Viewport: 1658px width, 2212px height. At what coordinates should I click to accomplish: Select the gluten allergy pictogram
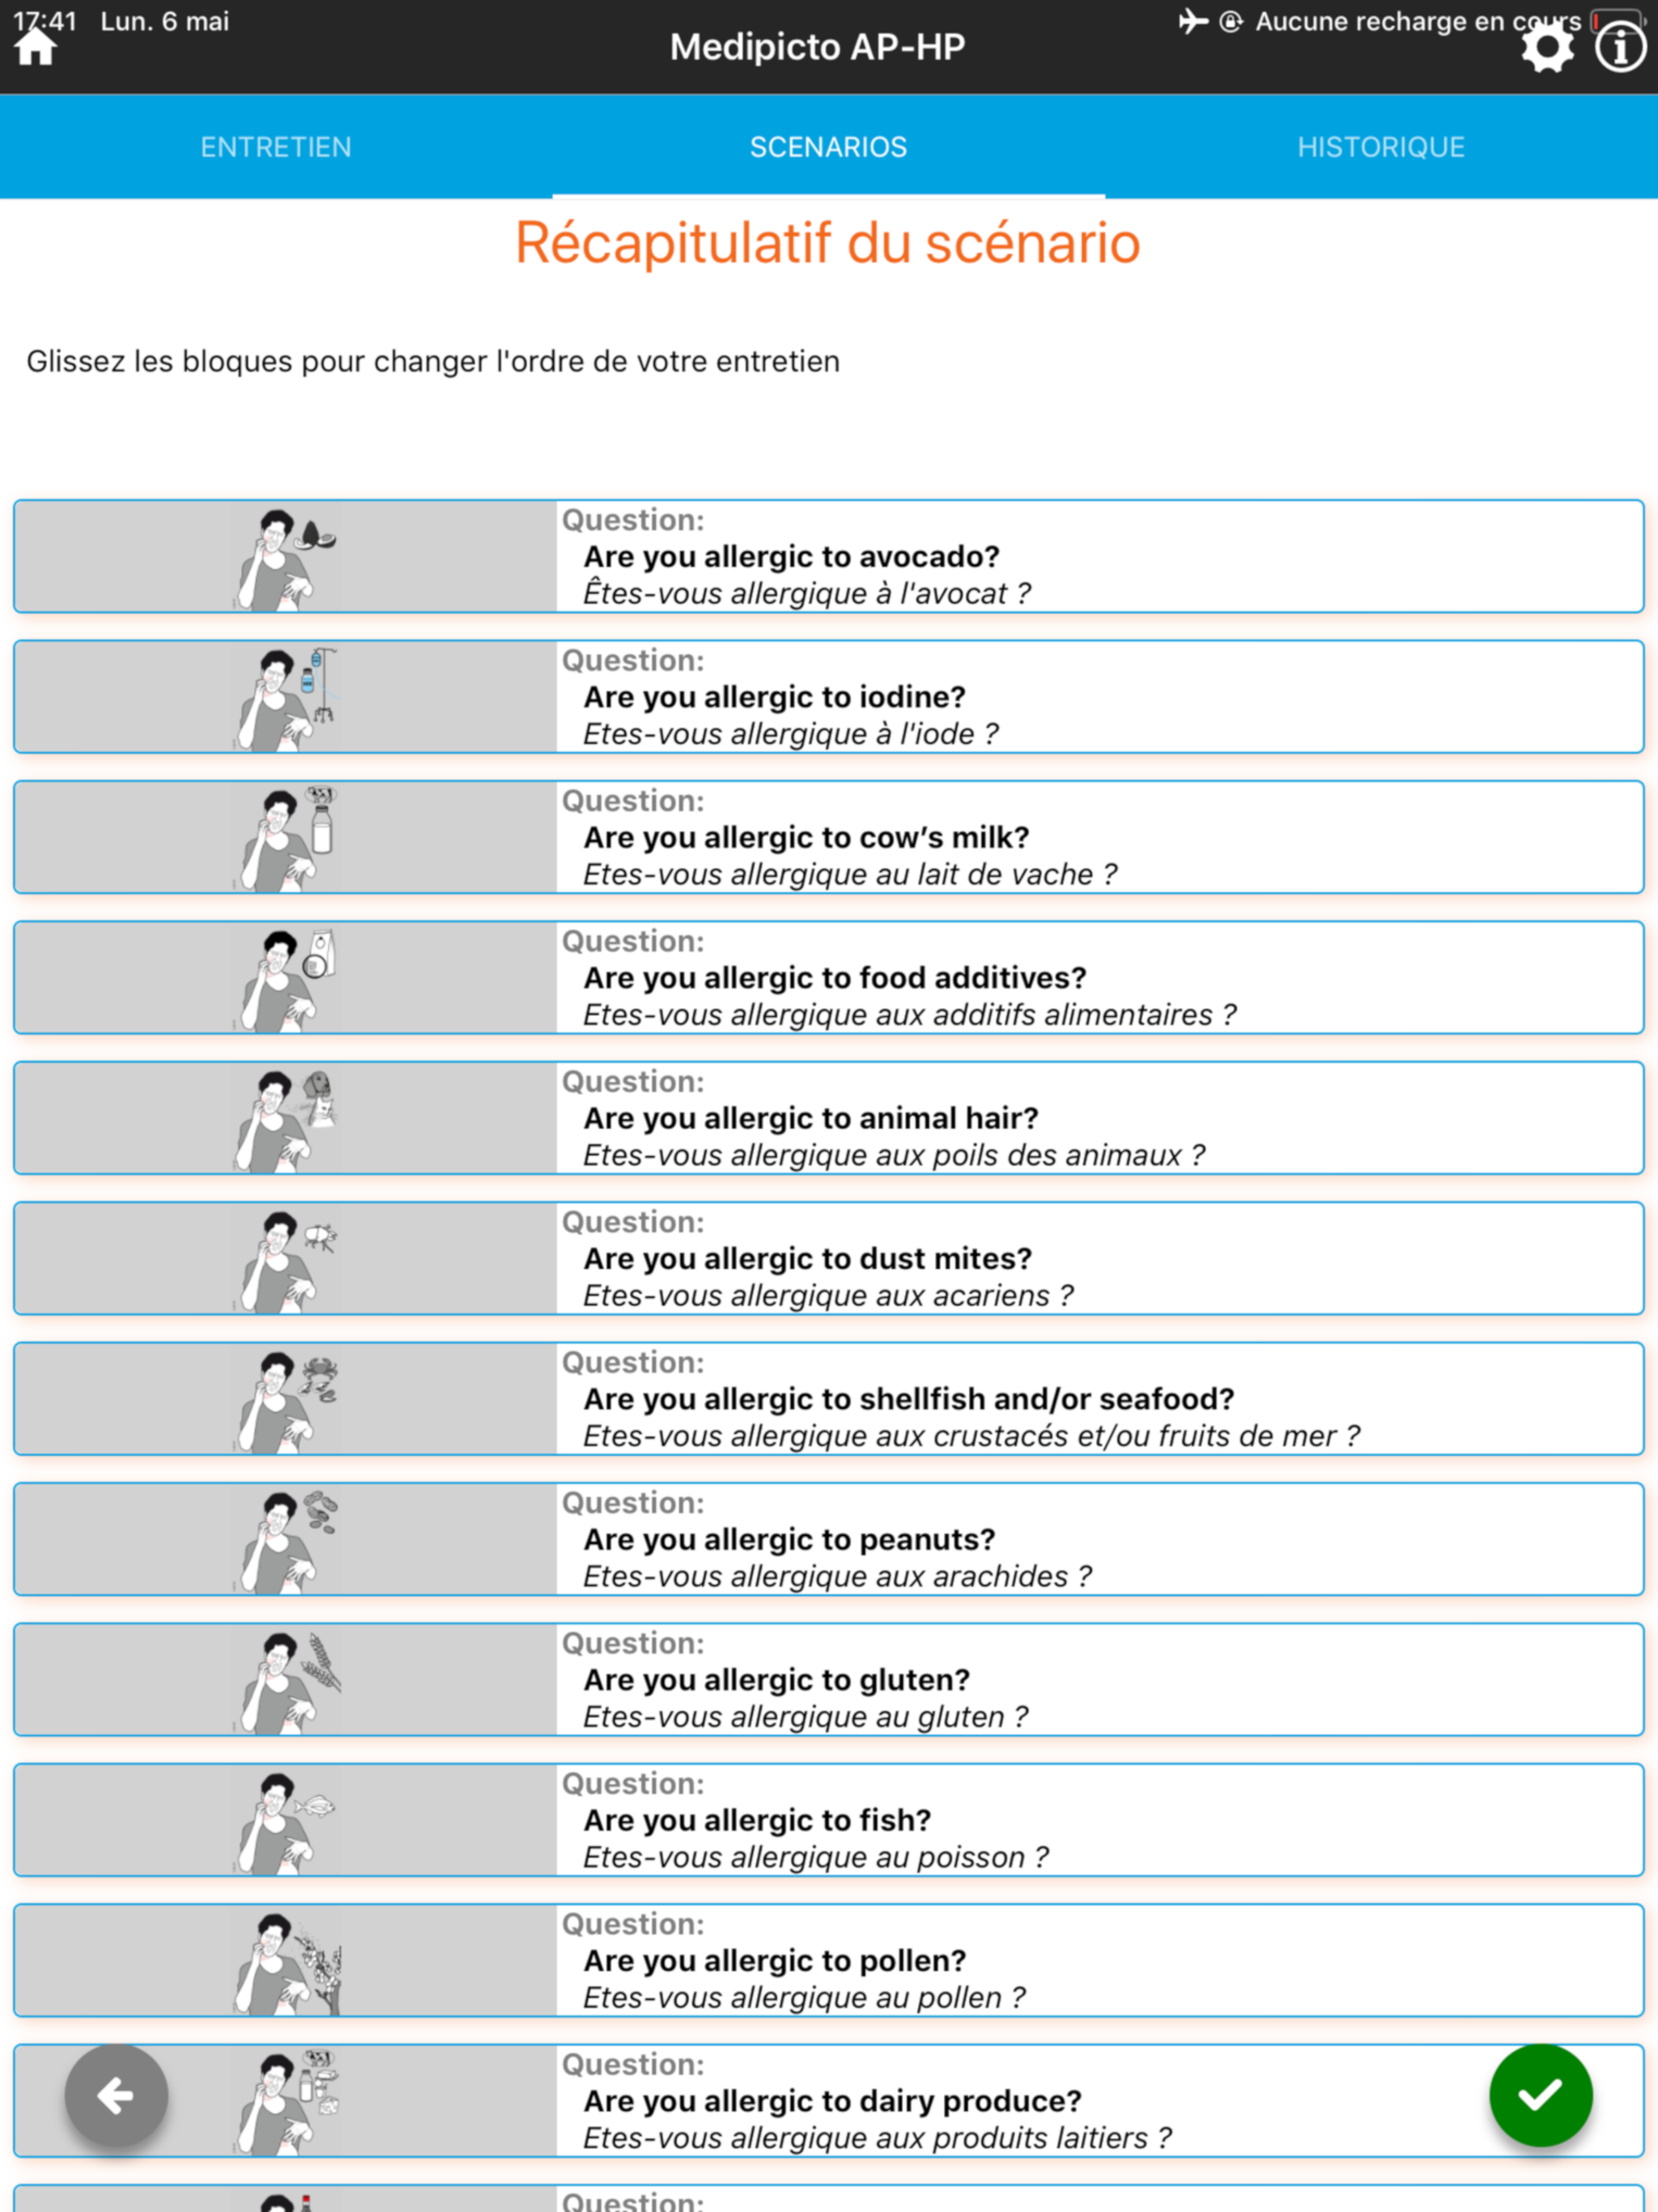pos(290,1679)
